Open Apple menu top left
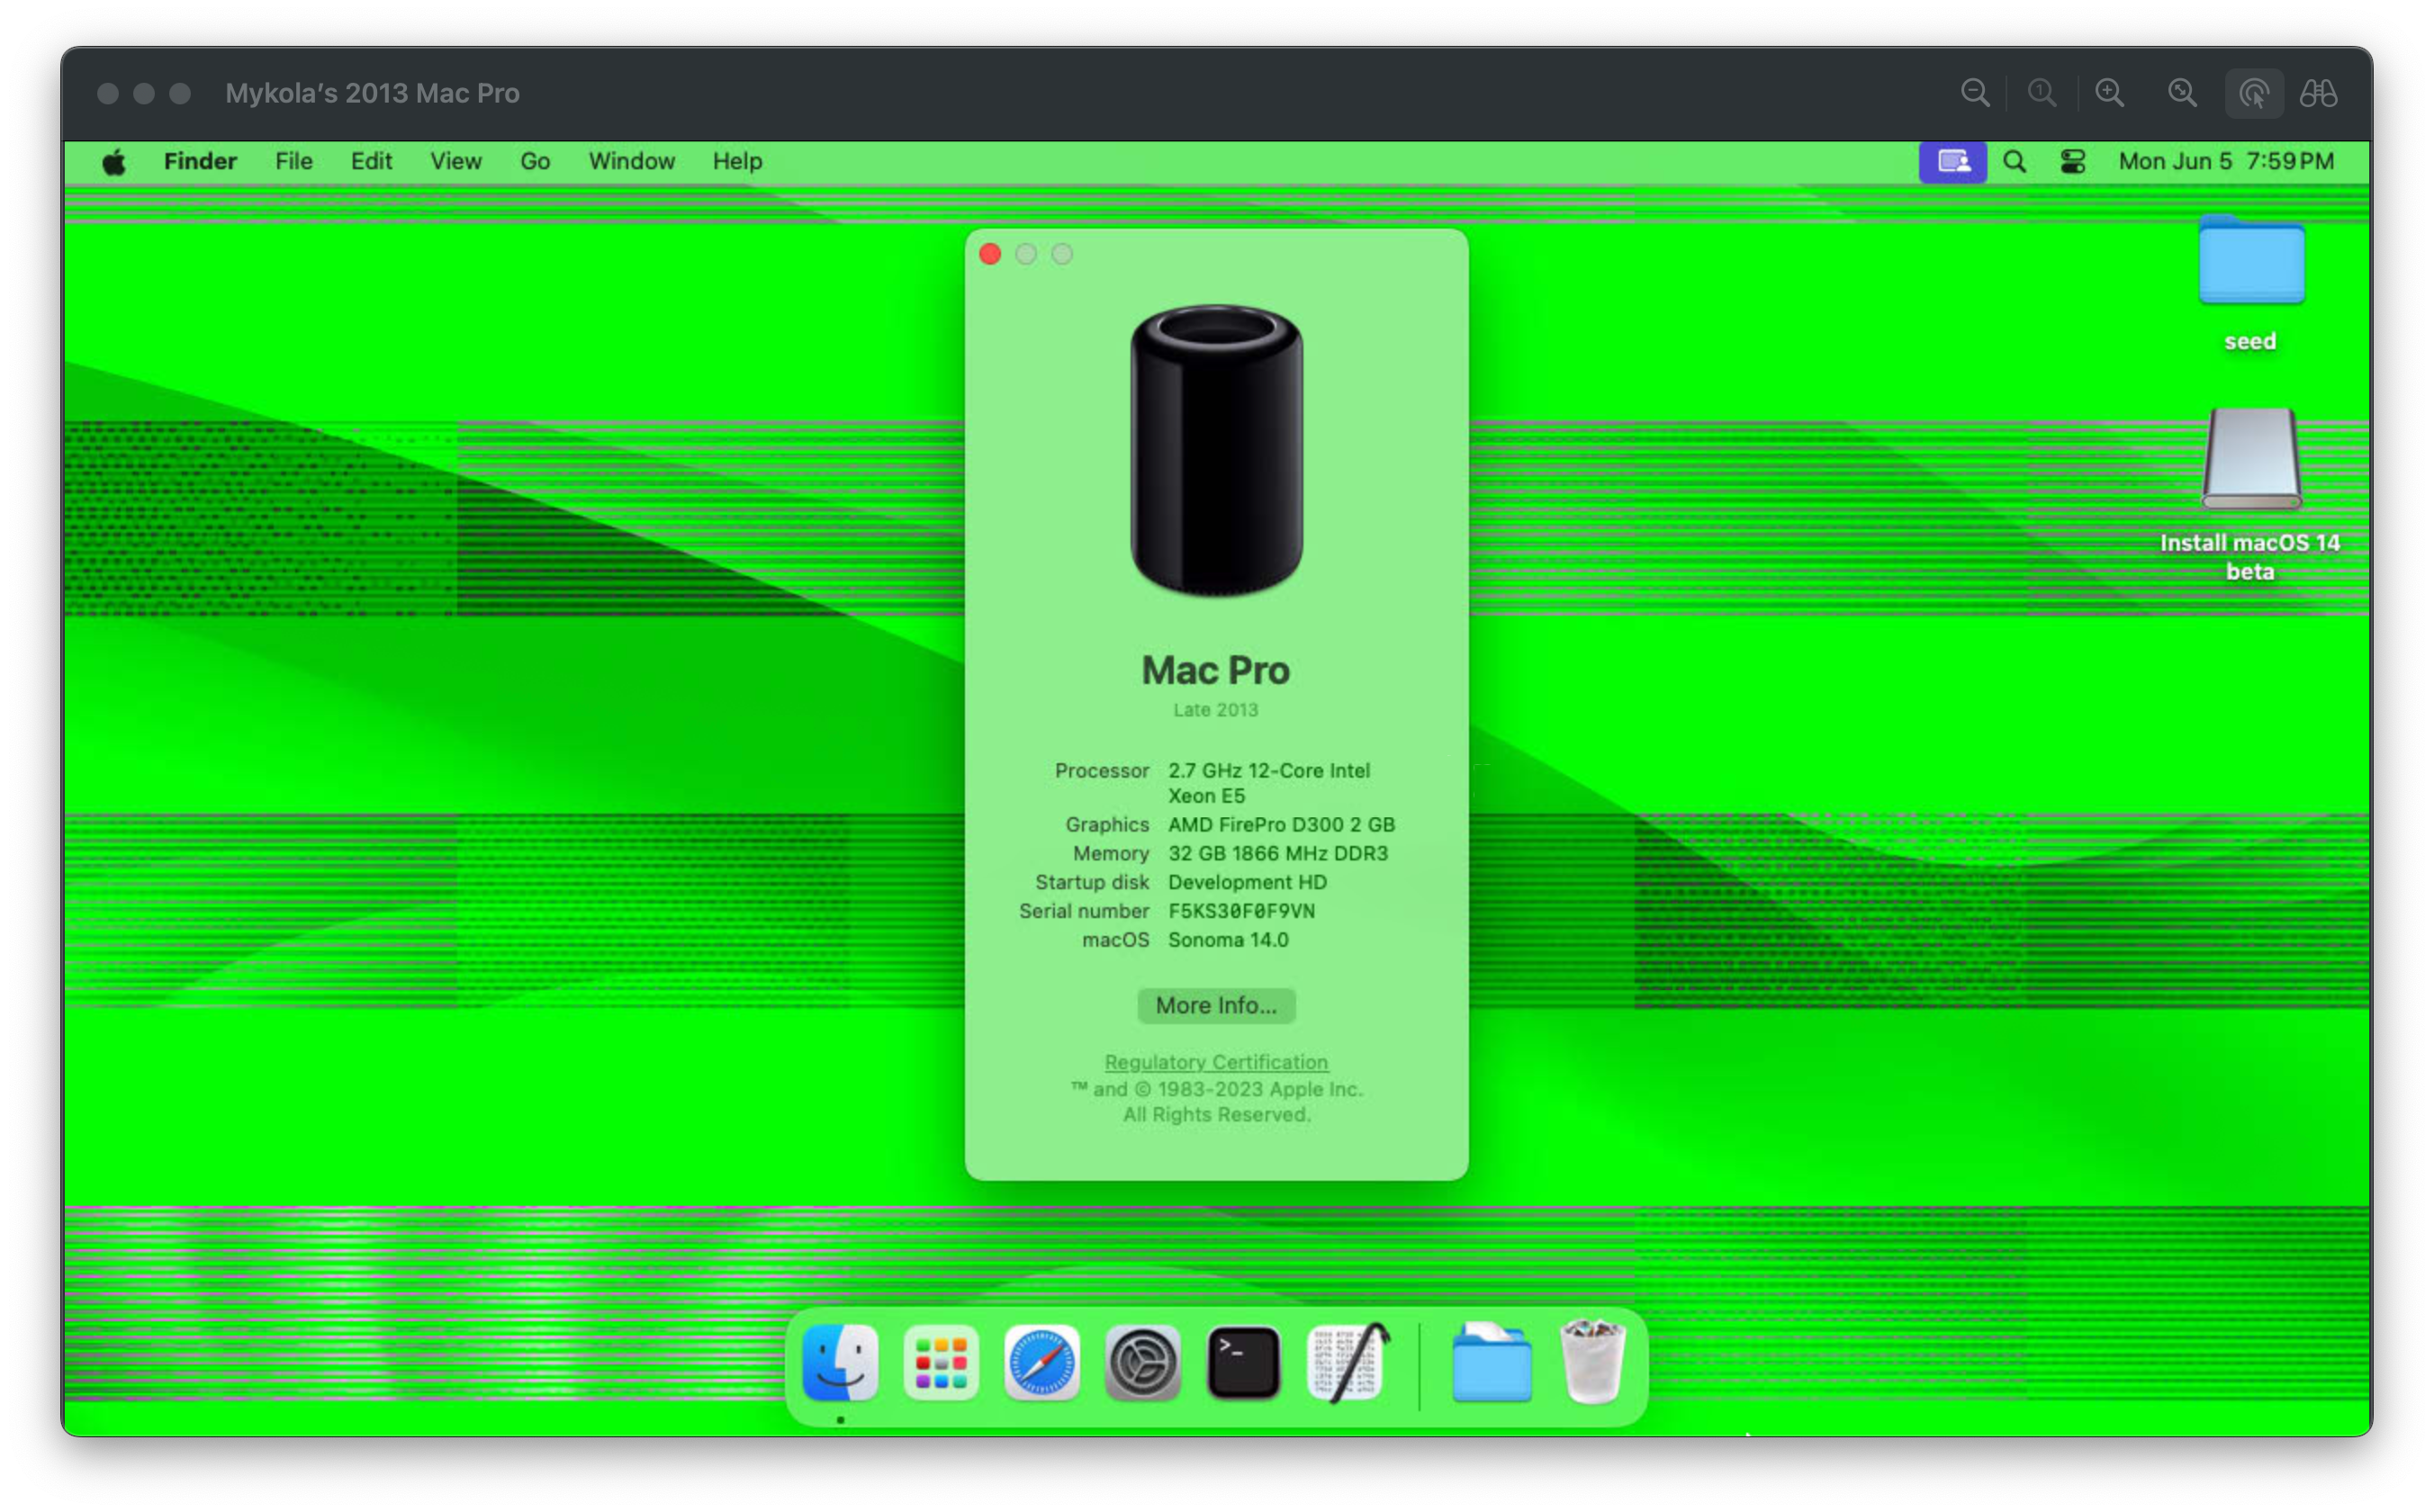Viewport: 2434px width, 1512px height. coord(113,160)
